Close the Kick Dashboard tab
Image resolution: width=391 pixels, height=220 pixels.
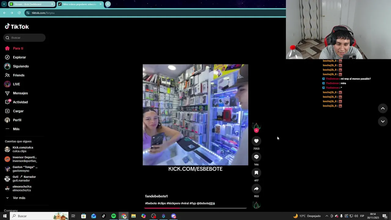[52, 4]
